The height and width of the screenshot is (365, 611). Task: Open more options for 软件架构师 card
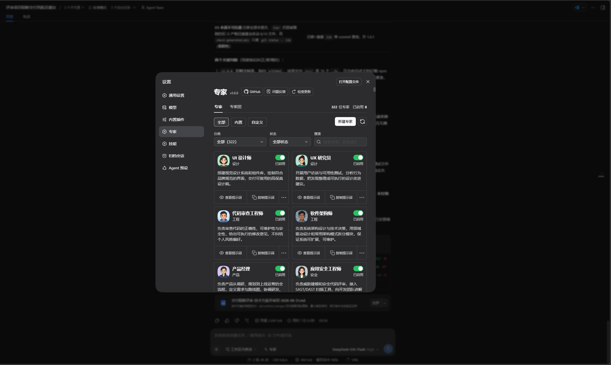click(x=362, y=253)
